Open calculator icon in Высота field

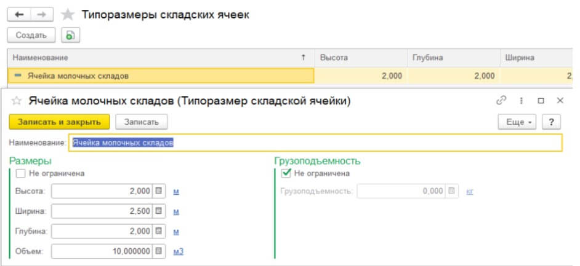coord(159,191)
